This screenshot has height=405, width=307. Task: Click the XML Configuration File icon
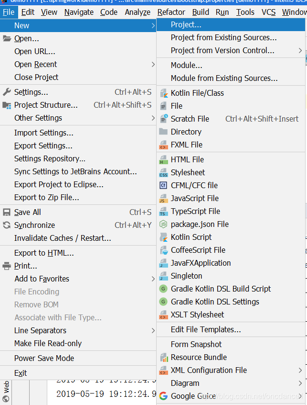tap(163, 370)
